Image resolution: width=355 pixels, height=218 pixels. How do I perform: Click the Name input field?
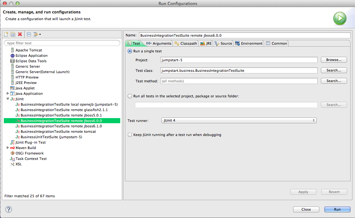[x=245, y=35]
